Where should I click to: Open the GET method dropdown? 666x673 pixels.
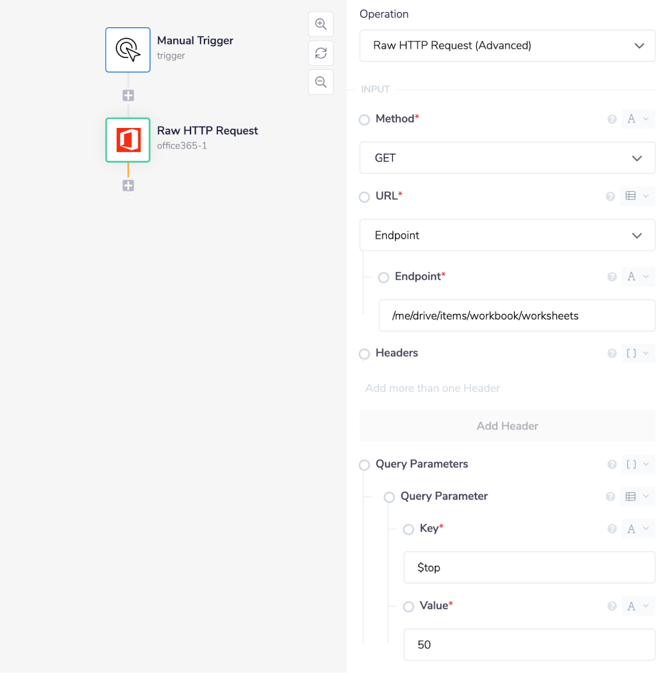point(507,158)
